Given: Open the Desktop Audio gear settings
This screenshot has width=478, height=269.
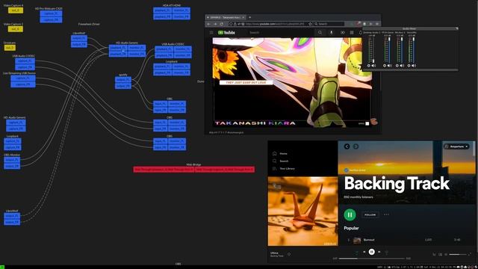Looking at the screenshot, I should pos(368,66).
